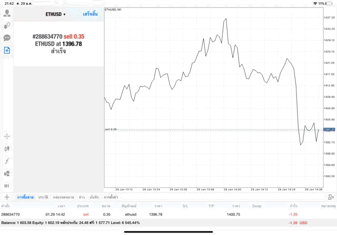Switch to the กล่องจดหมาย mailbox tab
Screen dimensions: 337x235
click(x=63, y=197)
